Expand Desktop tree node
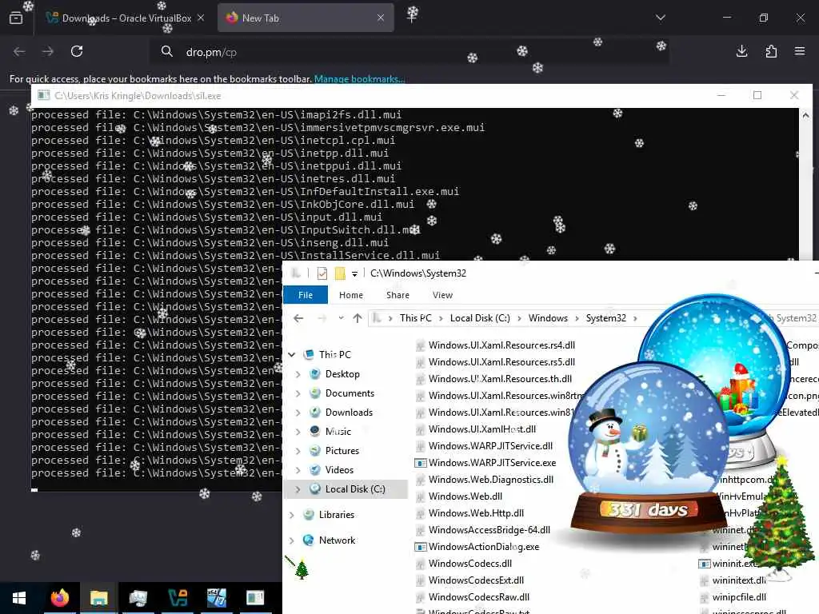 [x=298, y=374]
